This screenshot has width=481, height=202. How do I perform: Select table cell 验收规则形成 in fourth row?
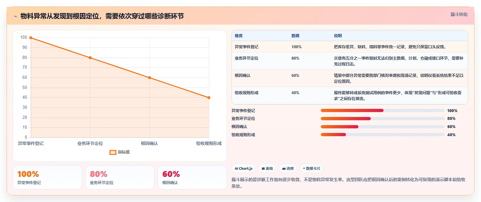click(x=247, y=93)
